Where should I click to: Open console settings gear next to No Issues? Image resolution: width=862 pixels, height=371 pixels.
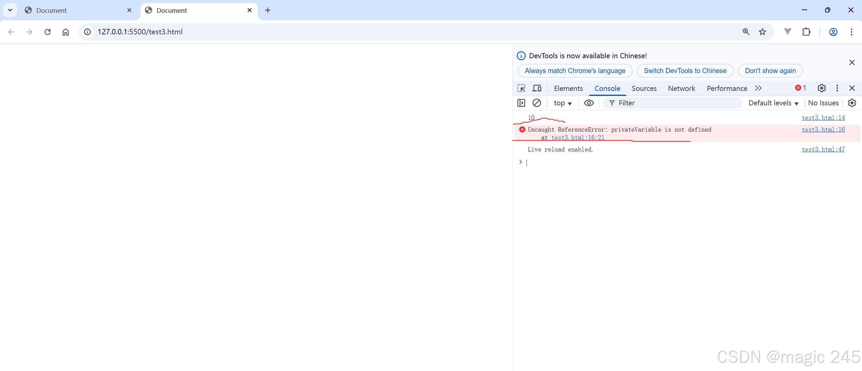click(852, 103)
